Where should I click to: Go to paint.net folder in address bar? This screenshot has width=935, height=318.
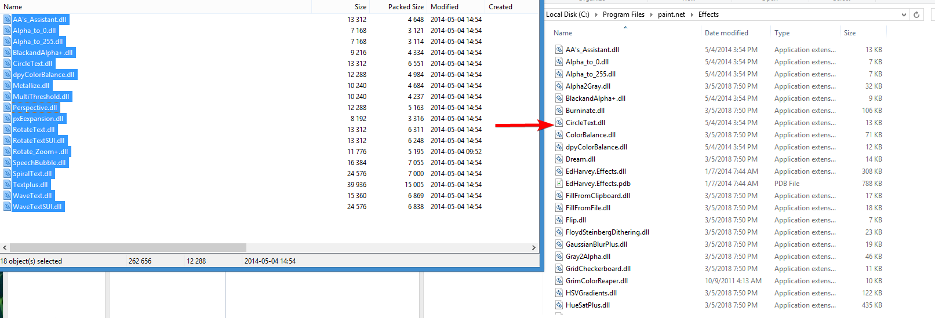[671, 14]
